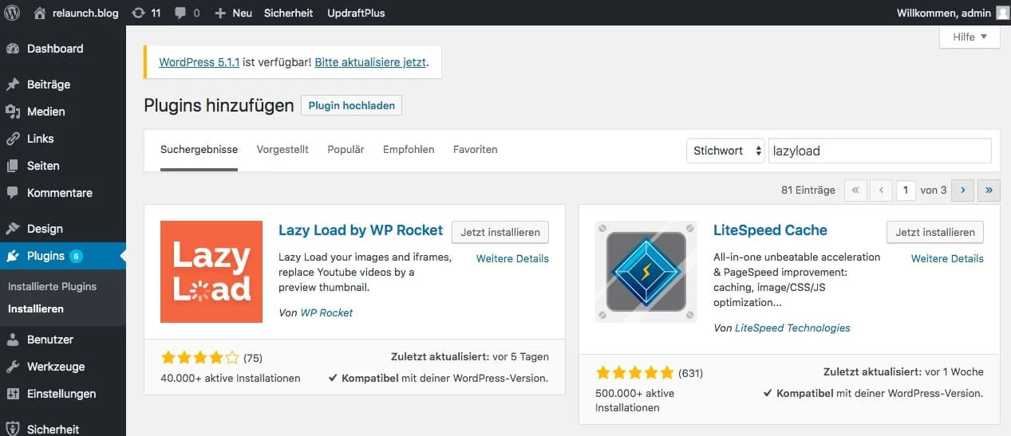Go to the next results page
The height and width of the screenshot is (436, 1011).
point(963,190)
